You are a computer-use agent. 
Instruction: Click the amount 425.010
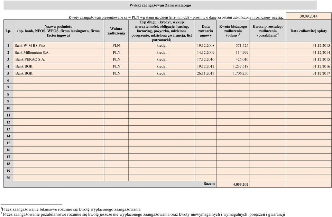[233, 60]
